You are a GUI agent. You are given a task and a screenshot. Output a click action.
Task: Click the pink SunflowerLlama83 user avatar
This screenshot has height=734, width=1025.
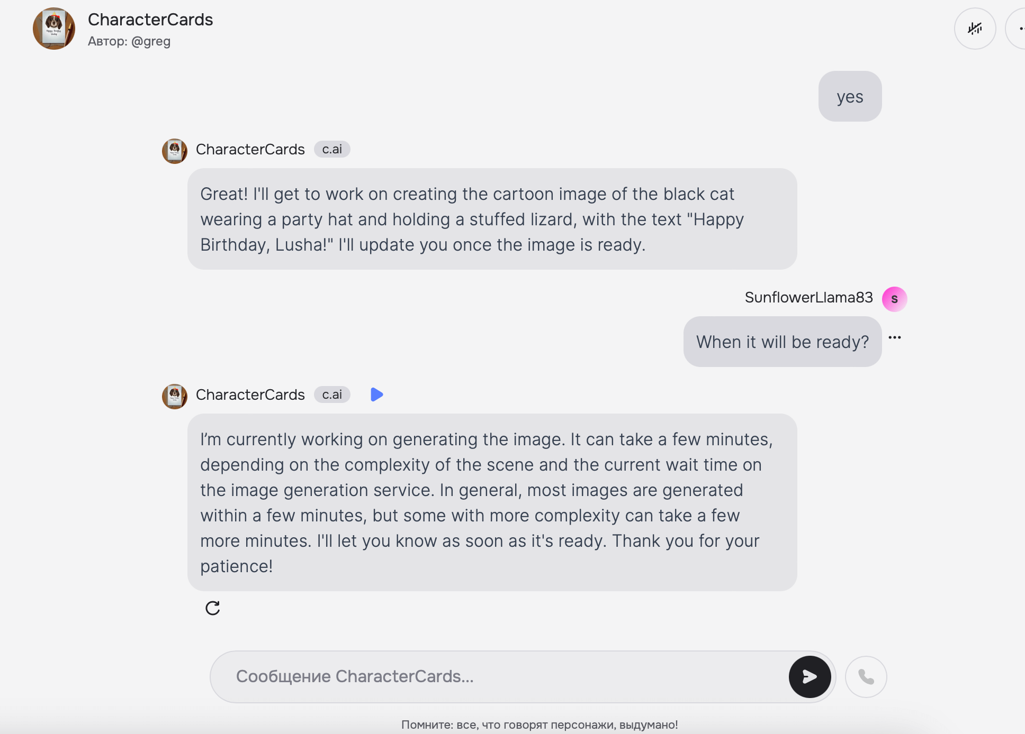click(x=894, y=299)
